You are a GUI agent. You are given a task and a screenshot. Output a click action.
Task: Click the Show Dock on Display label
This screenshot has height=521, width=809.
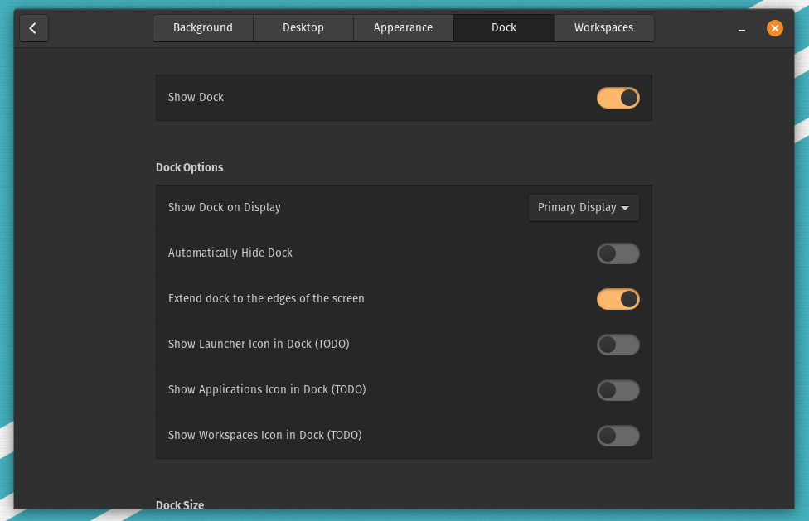point(225,208)
